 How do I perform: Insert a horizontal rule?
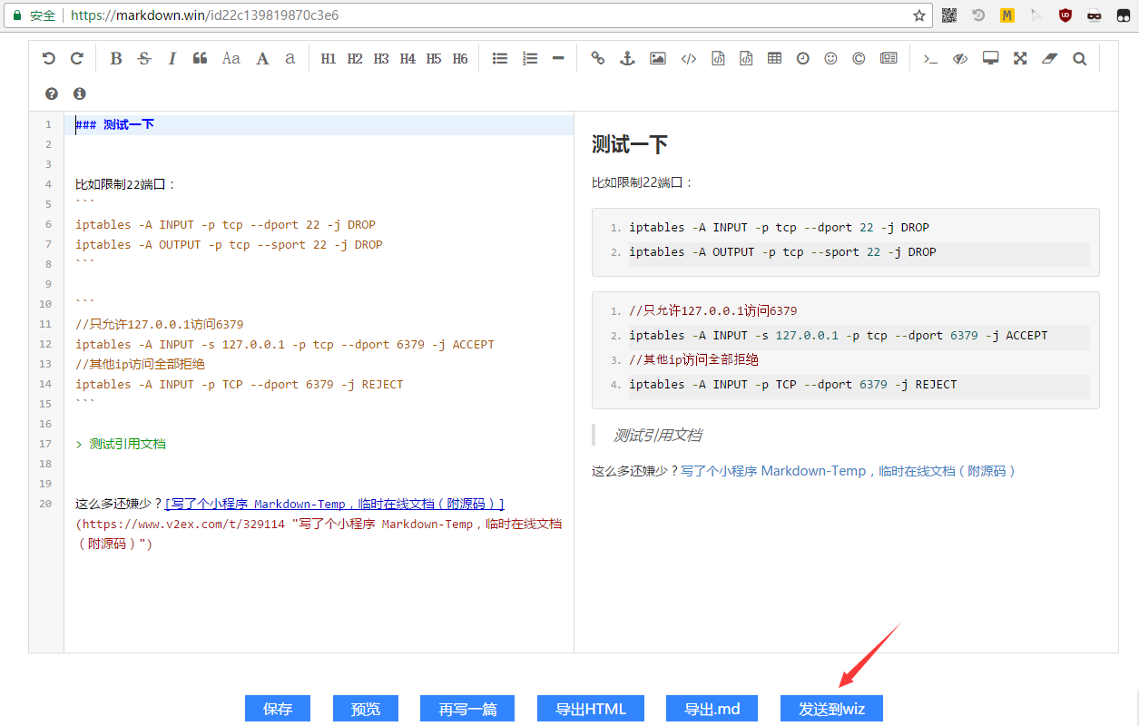click(x=556, y=57)
